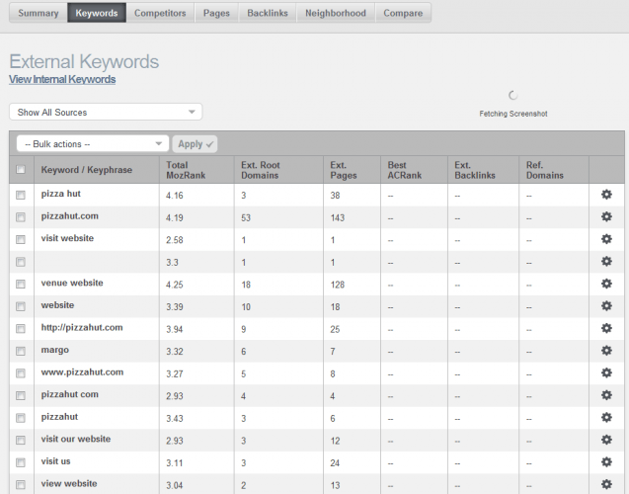Viewport: 629px width, 494px height.
Task: Switch to the Neighborhood tab
Action: point(336,13)
